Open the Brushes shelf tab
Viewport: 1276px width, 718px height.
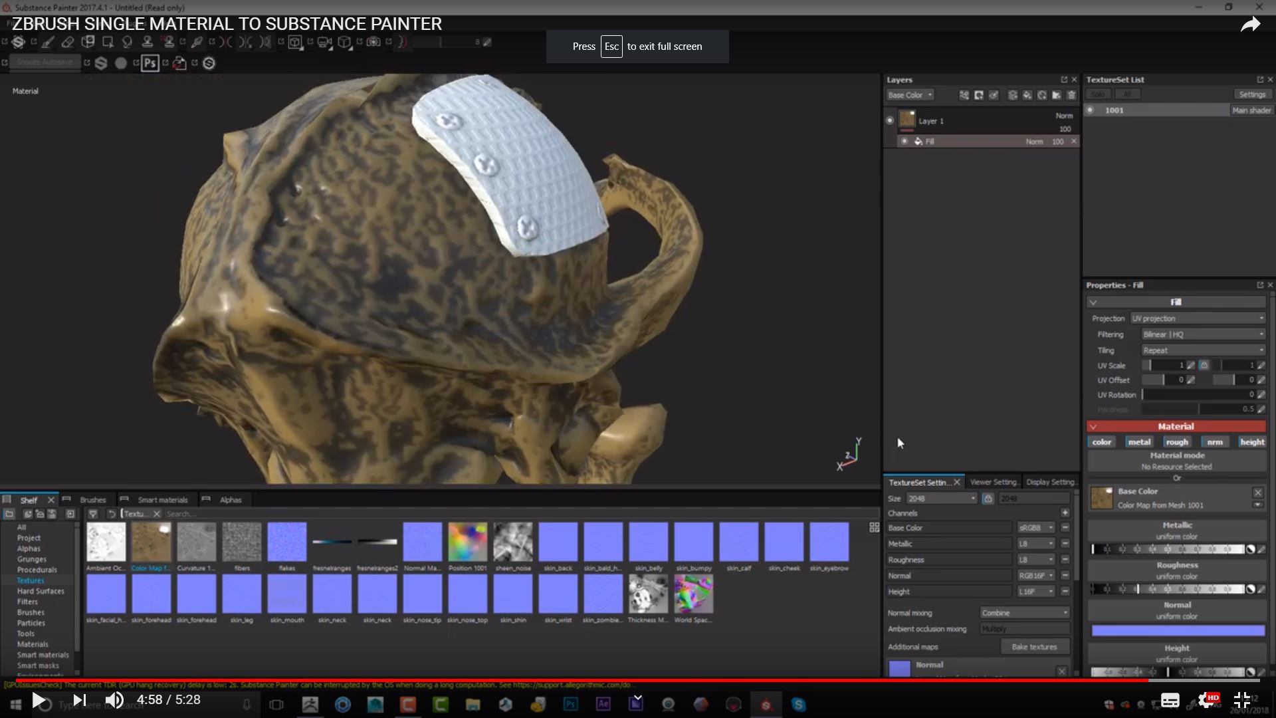(93, 500)
